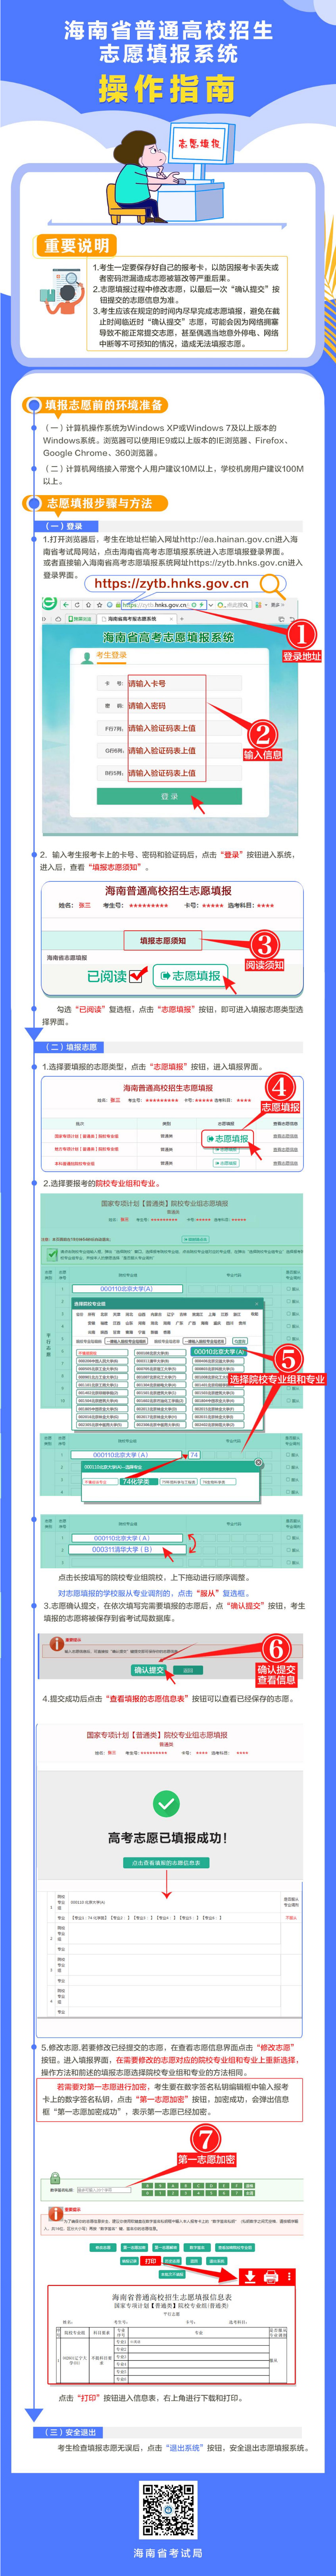This screenshot has height=2576, width=336.
Task: Click the 志愿填报 button beside 已阅读
Action: 190,975
